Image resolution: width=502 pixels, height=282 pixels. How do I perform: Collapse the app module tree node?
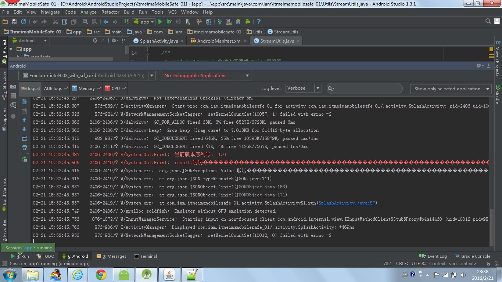11,49
